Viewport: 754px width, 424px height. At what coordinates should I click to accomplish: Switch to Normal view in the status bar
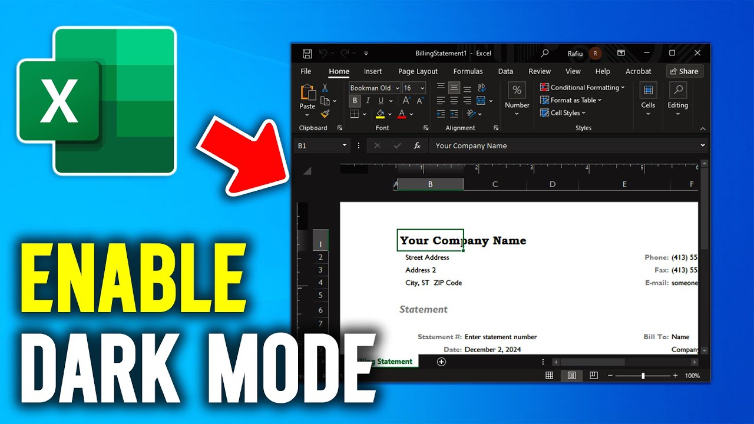549,375
